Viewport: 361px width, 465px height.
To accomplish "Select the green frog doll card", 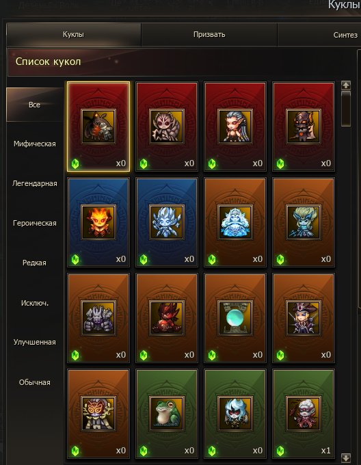I will tap(167, 414).
